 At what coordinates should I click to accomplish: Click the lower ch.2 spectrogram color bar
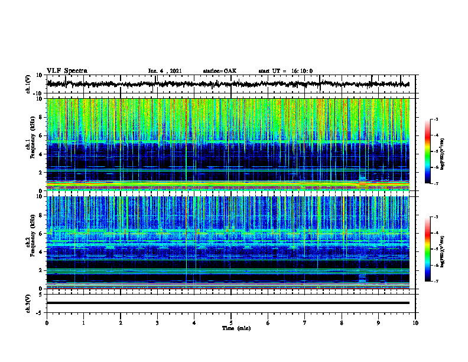427,249
